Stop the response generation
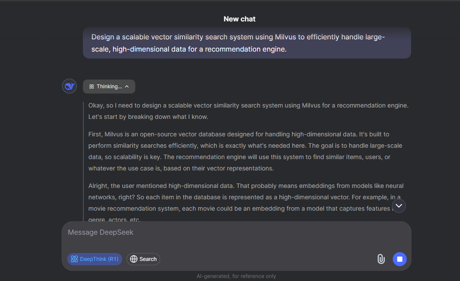This screenshot has height=281, width=460. click(400, 259)
